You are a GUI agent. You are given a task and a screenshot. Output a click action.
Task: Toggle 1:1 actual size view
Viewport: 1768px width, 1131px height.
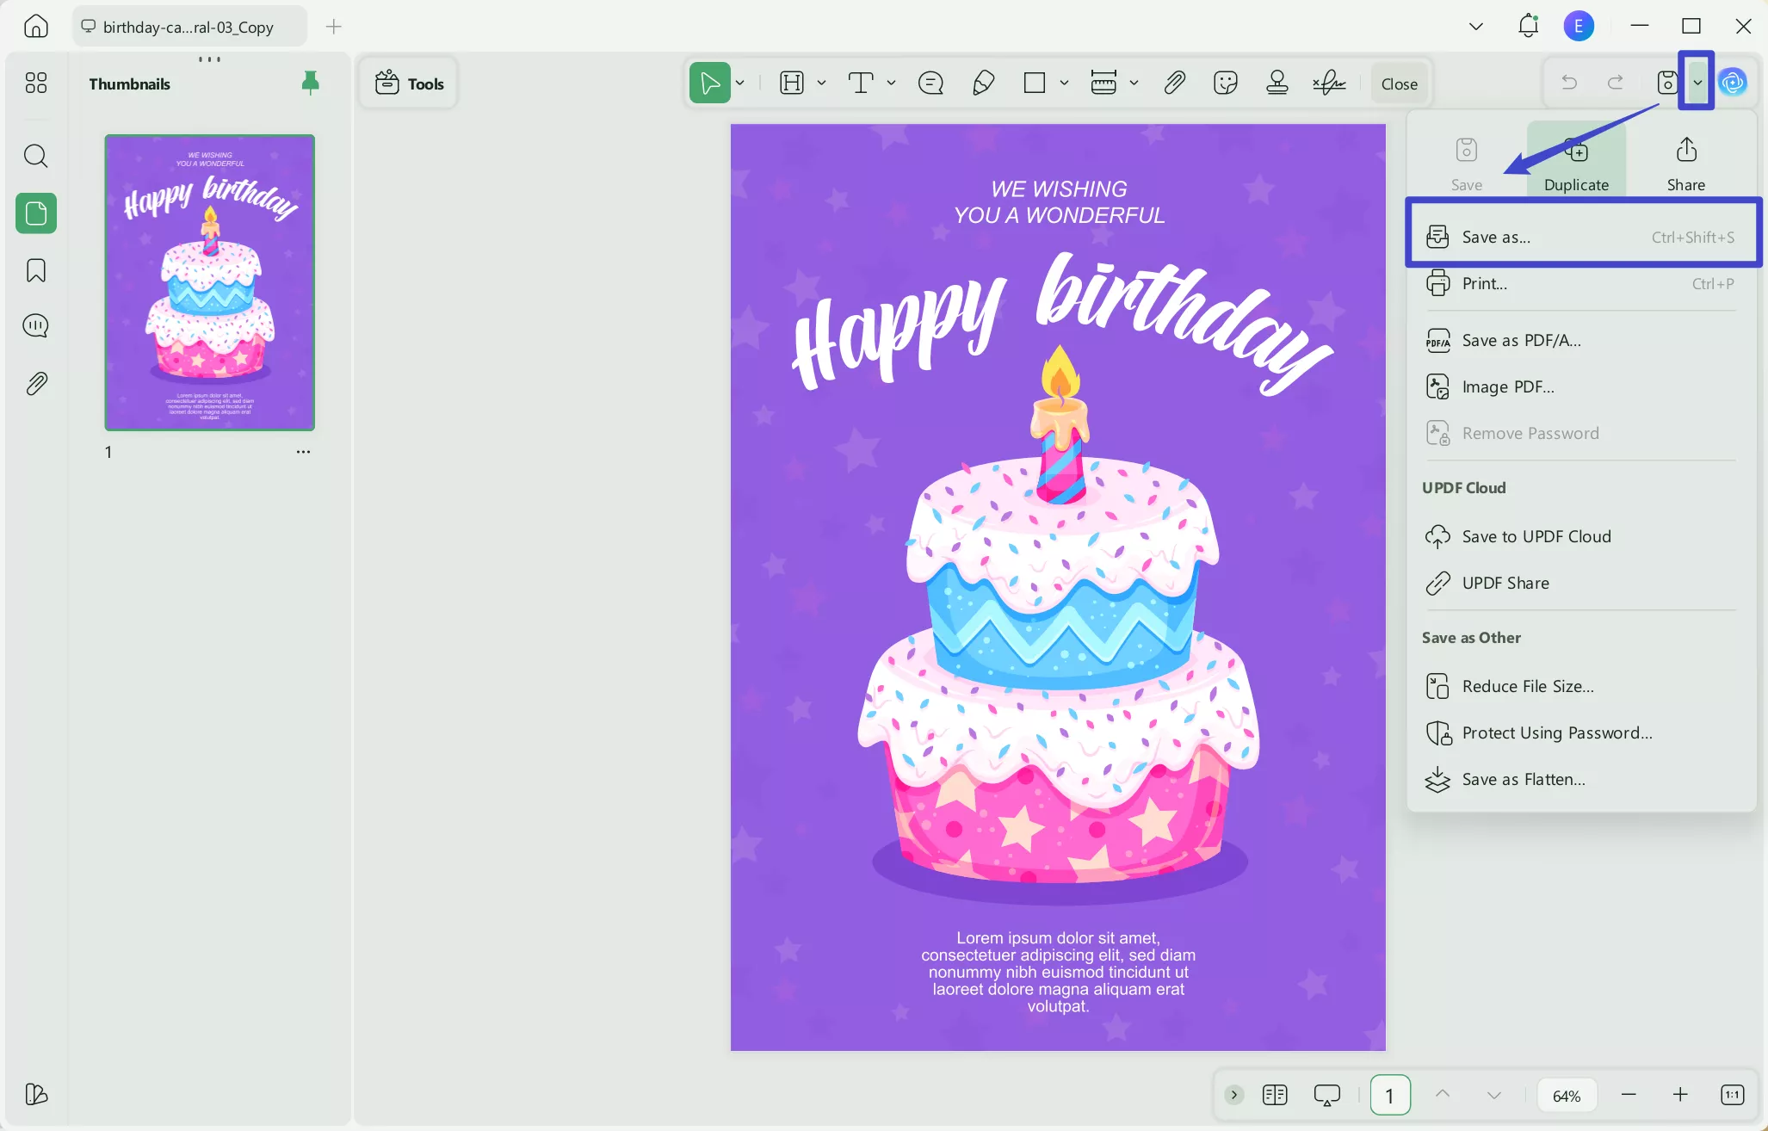pos(1731,1095)
